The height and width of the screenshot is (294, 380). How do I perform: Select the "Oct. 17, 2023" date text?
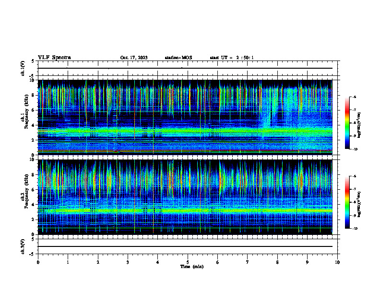(134, 58)
